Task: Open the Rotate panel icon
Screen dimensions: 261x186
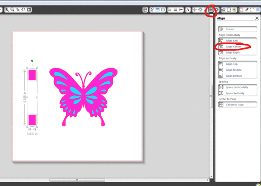Action: pyautogui.click(x=200, y=10)
